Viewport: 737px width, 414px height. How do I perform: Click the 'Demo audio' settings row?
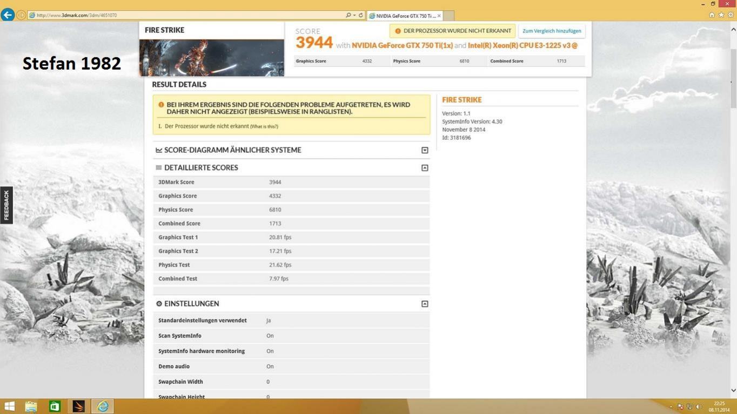(x=291, y=367)
